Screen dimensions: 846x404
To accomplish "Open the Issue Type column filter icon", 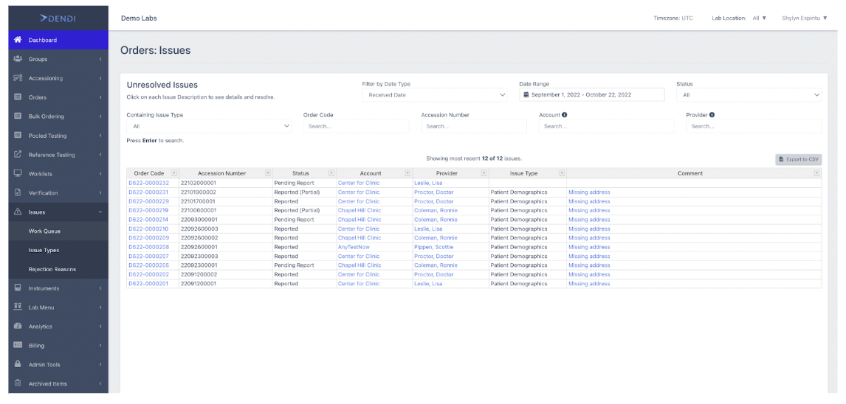I will click(x=562, y=173).
